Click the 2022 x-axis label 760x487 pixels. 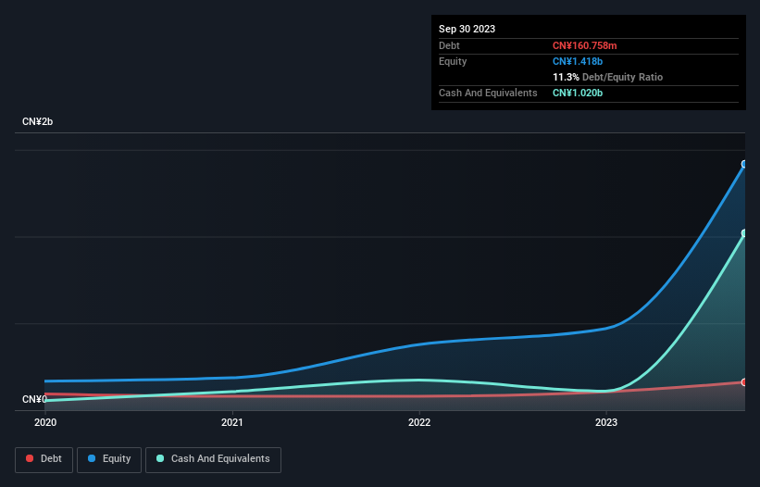point(419,422)
